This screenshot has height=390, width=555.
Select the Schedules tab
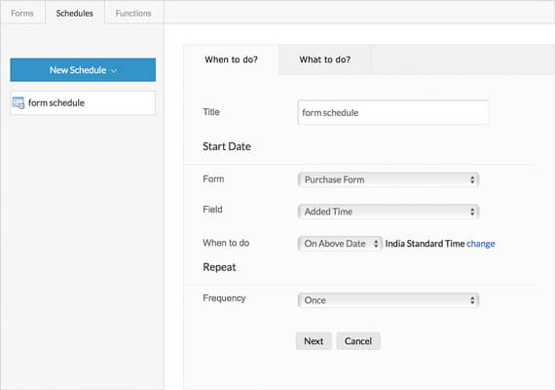pos(75,13)
